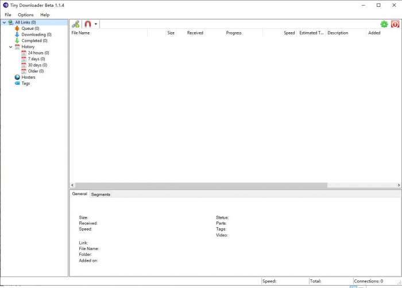The image size is (402, 288).
Task: Click the add link toolbar icon
Action: 75,24
